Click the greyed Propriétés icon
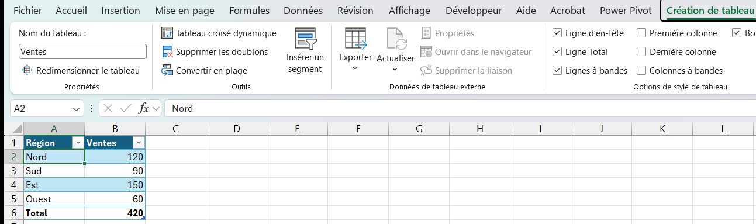The image size is (756, 224). tap(426, 33)
